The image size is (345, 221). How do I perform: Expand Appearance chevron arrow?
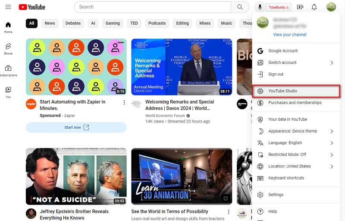coord(332,131)
